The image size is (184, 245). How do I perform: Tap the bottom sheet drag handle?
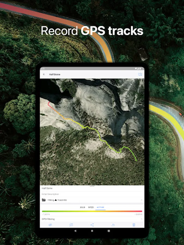(92, 186)
